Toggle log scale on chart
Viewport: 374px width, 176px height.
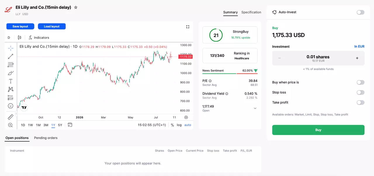[179, 125]
